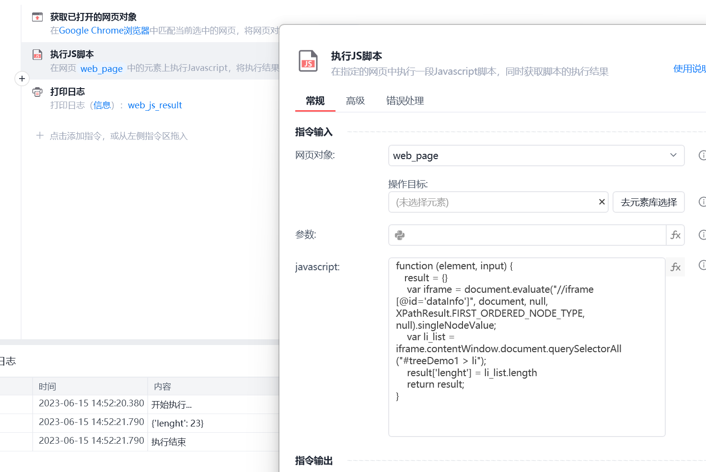The width and height of the screenshot is (706, 472).
Task: Click the 指令输入 section heading
Action: click(314, 132)
